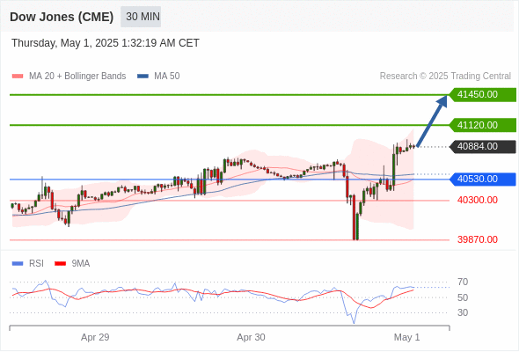Toggle the RSI legend entry
Screen dimensions: 519x352
28,264
